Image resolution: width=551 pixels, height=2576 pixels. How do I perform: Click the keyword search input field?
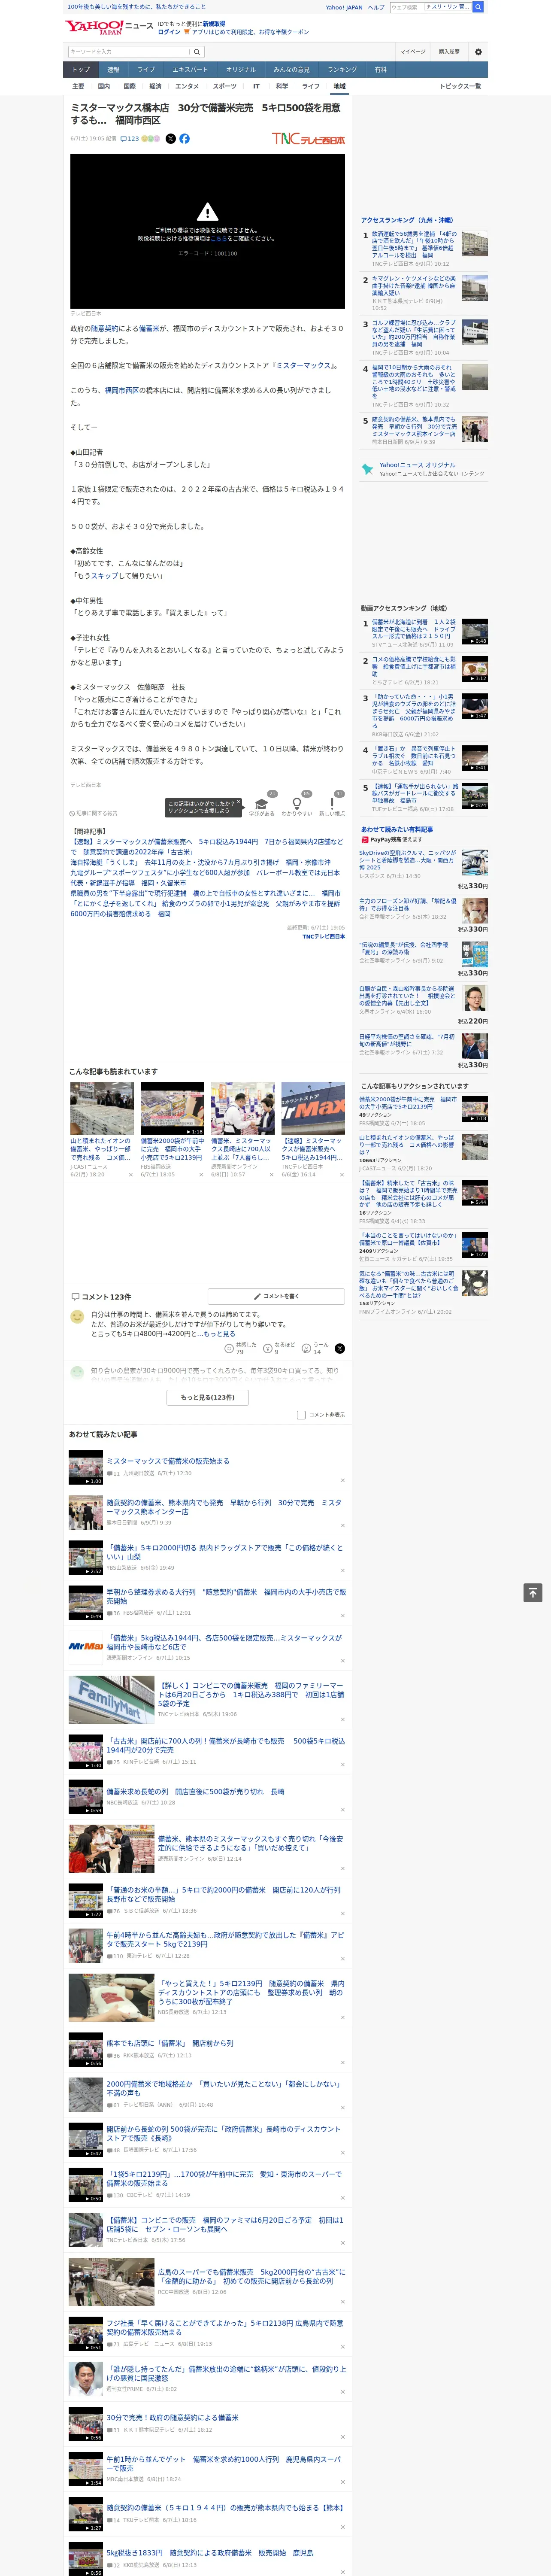[x=128, y=52]
